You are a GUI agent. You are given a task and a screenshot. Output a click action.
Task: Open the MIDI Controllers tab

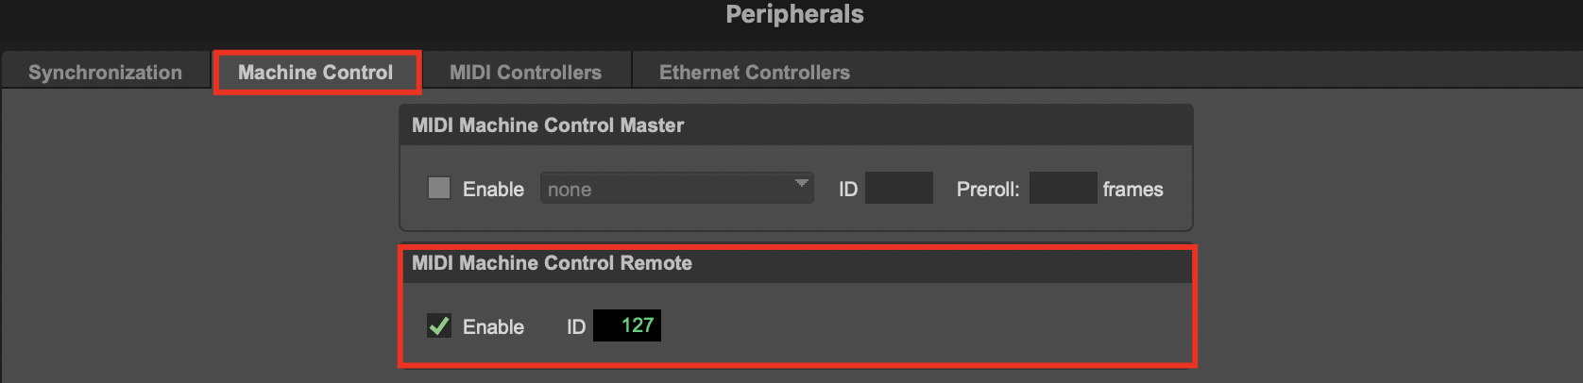point(525,73)
